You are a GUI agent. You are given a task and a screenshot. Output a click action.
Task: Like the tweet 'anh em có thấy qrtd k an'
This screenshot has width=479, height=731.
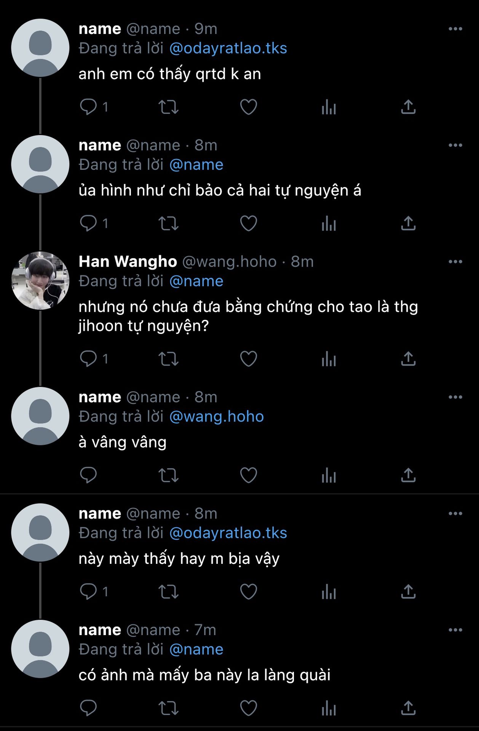coord(248,107)
